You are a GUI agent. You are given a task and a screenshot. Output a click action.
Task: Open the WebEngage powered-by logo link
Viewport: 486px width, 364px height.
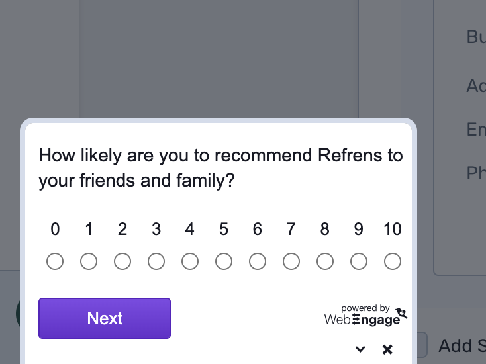[x=365, y=316]
